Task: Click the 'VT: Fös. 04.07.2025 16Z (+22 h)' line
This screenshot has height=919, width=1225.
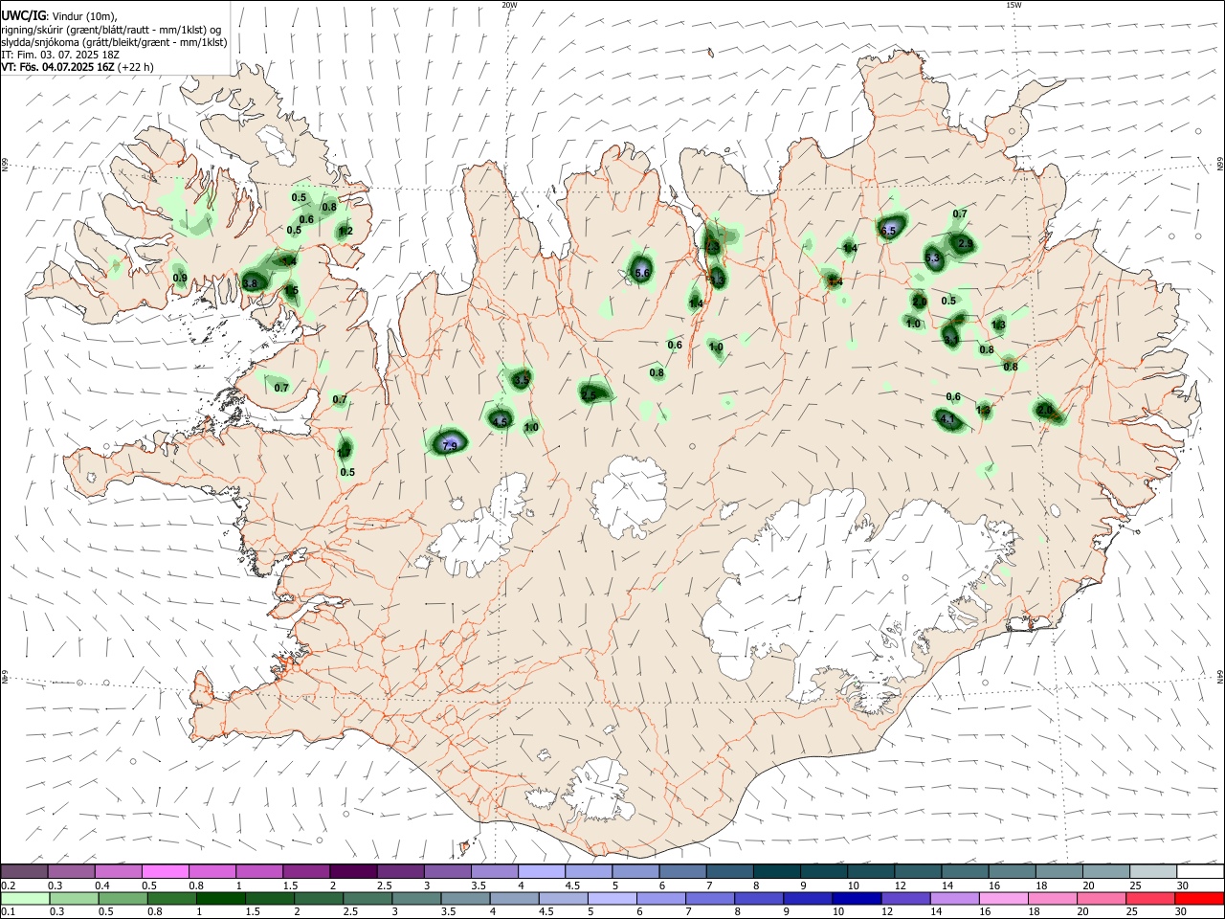Action: point(78,67)
